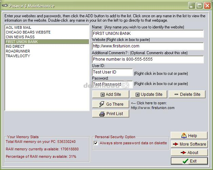The width and height of the screenshot is (213, 170).
Task: Click the plus icon on Add Site
Action: click(x=102, y=94)
